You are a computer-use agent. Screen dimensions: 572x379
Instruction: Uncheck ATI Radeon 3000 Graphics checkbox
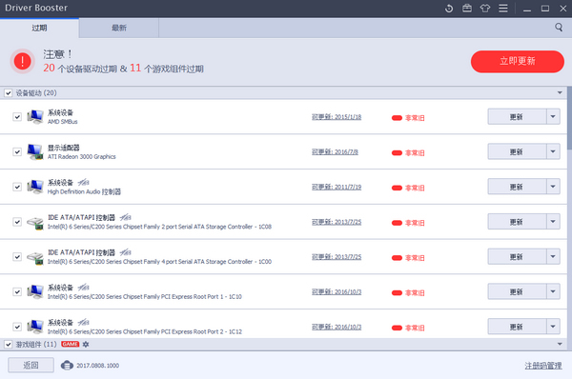coord(17,151)
